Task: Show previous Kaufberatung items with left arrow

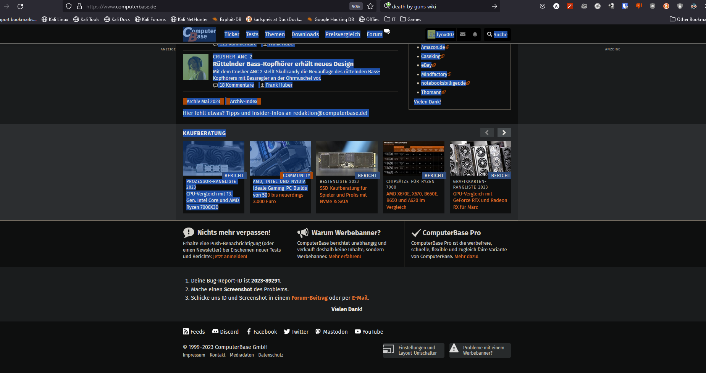Action: pyautogui.click(x=487, y=132)
